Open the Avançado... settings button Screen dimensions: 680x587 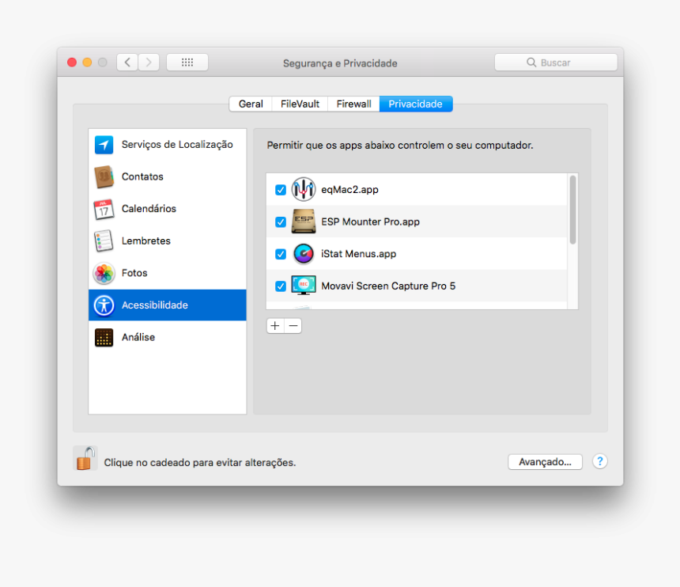point(545,462)
